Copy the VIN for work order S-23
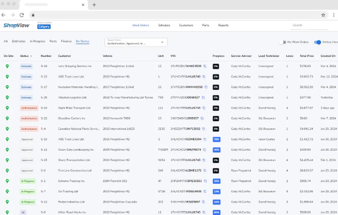This screenshot has height=215, width=338. click(x=204, y=77)
